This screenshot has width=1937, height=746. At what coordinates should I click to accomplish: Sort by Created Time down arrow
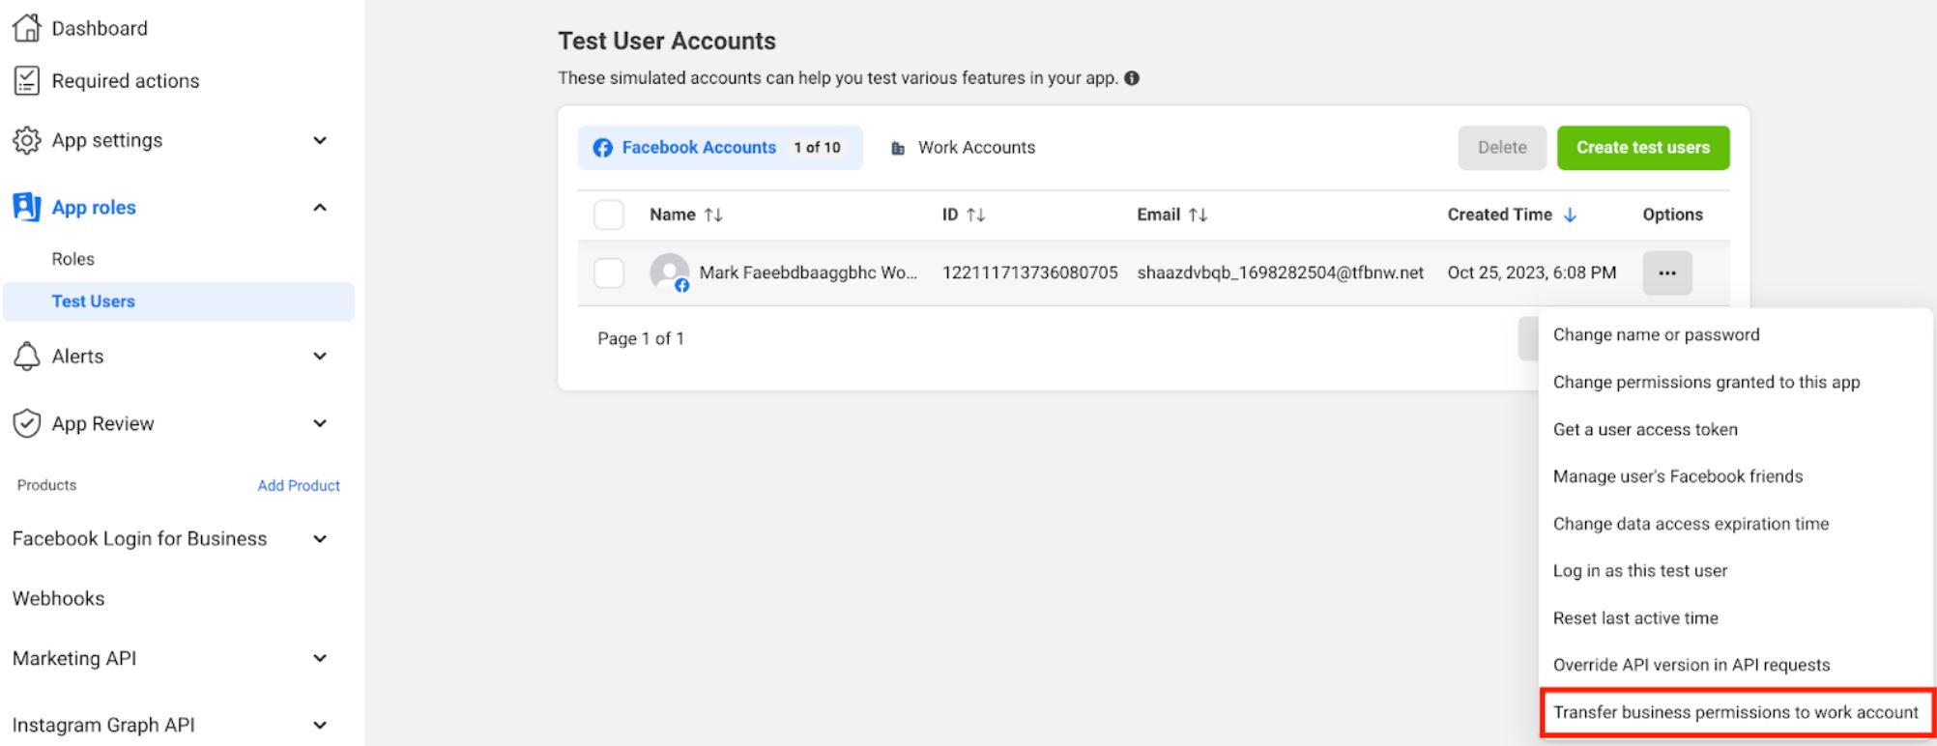(x=1570, y=215)
